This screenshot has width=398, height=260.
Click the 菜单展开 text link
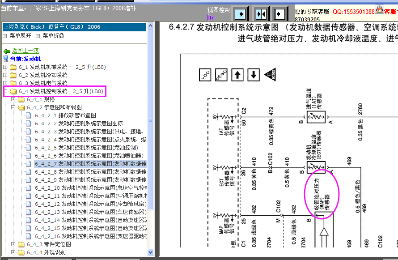point(20,36)
